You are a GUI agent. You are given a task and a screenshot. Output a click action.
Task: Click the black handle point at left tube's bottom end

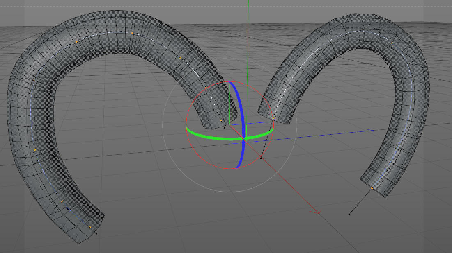pos(96,233)
